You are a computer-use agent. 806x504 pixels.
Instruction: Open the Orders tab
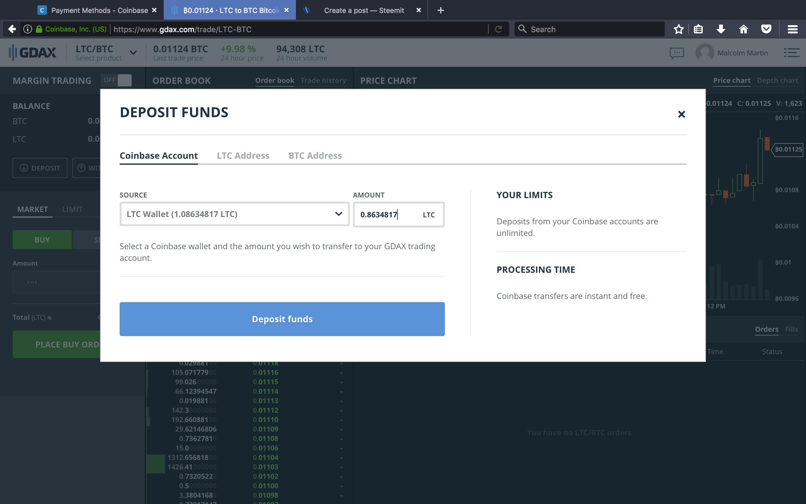point(766,329)
